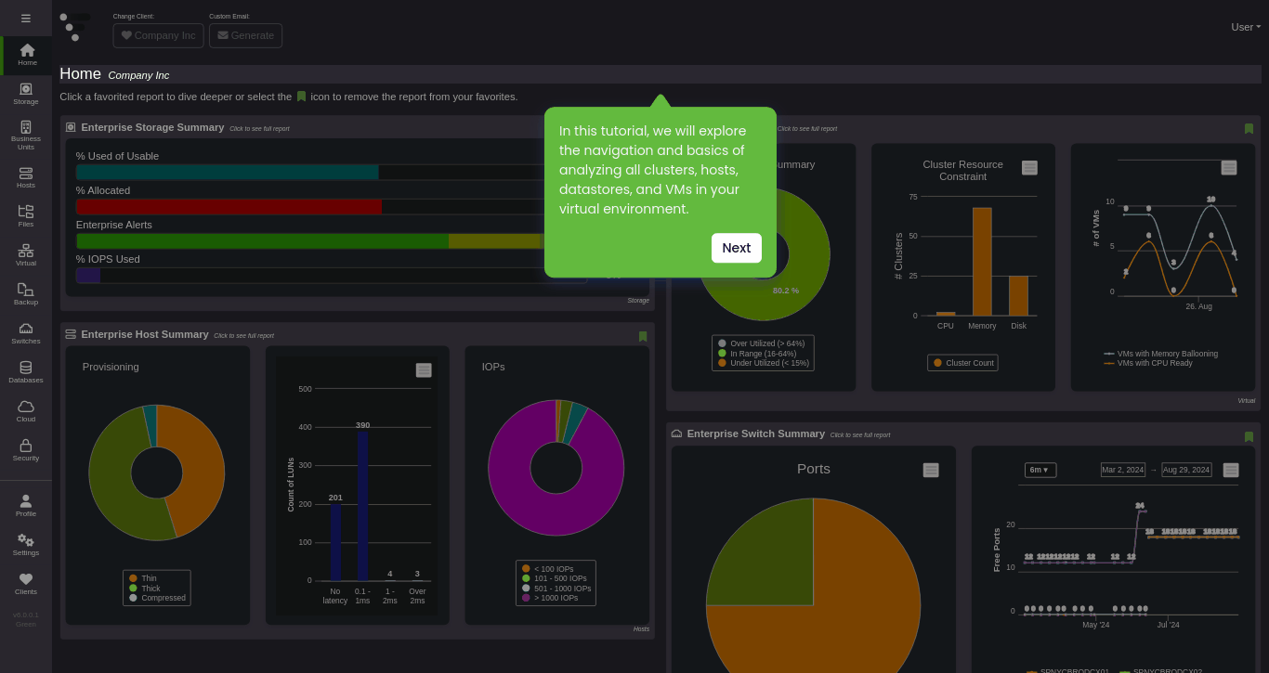Open the Virtual section icon
1269x673 pixels.
coord(26,255)
